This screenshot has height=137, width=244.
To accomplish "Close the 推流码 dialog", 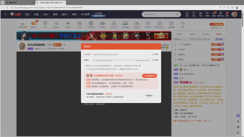I will pos(157,47).
